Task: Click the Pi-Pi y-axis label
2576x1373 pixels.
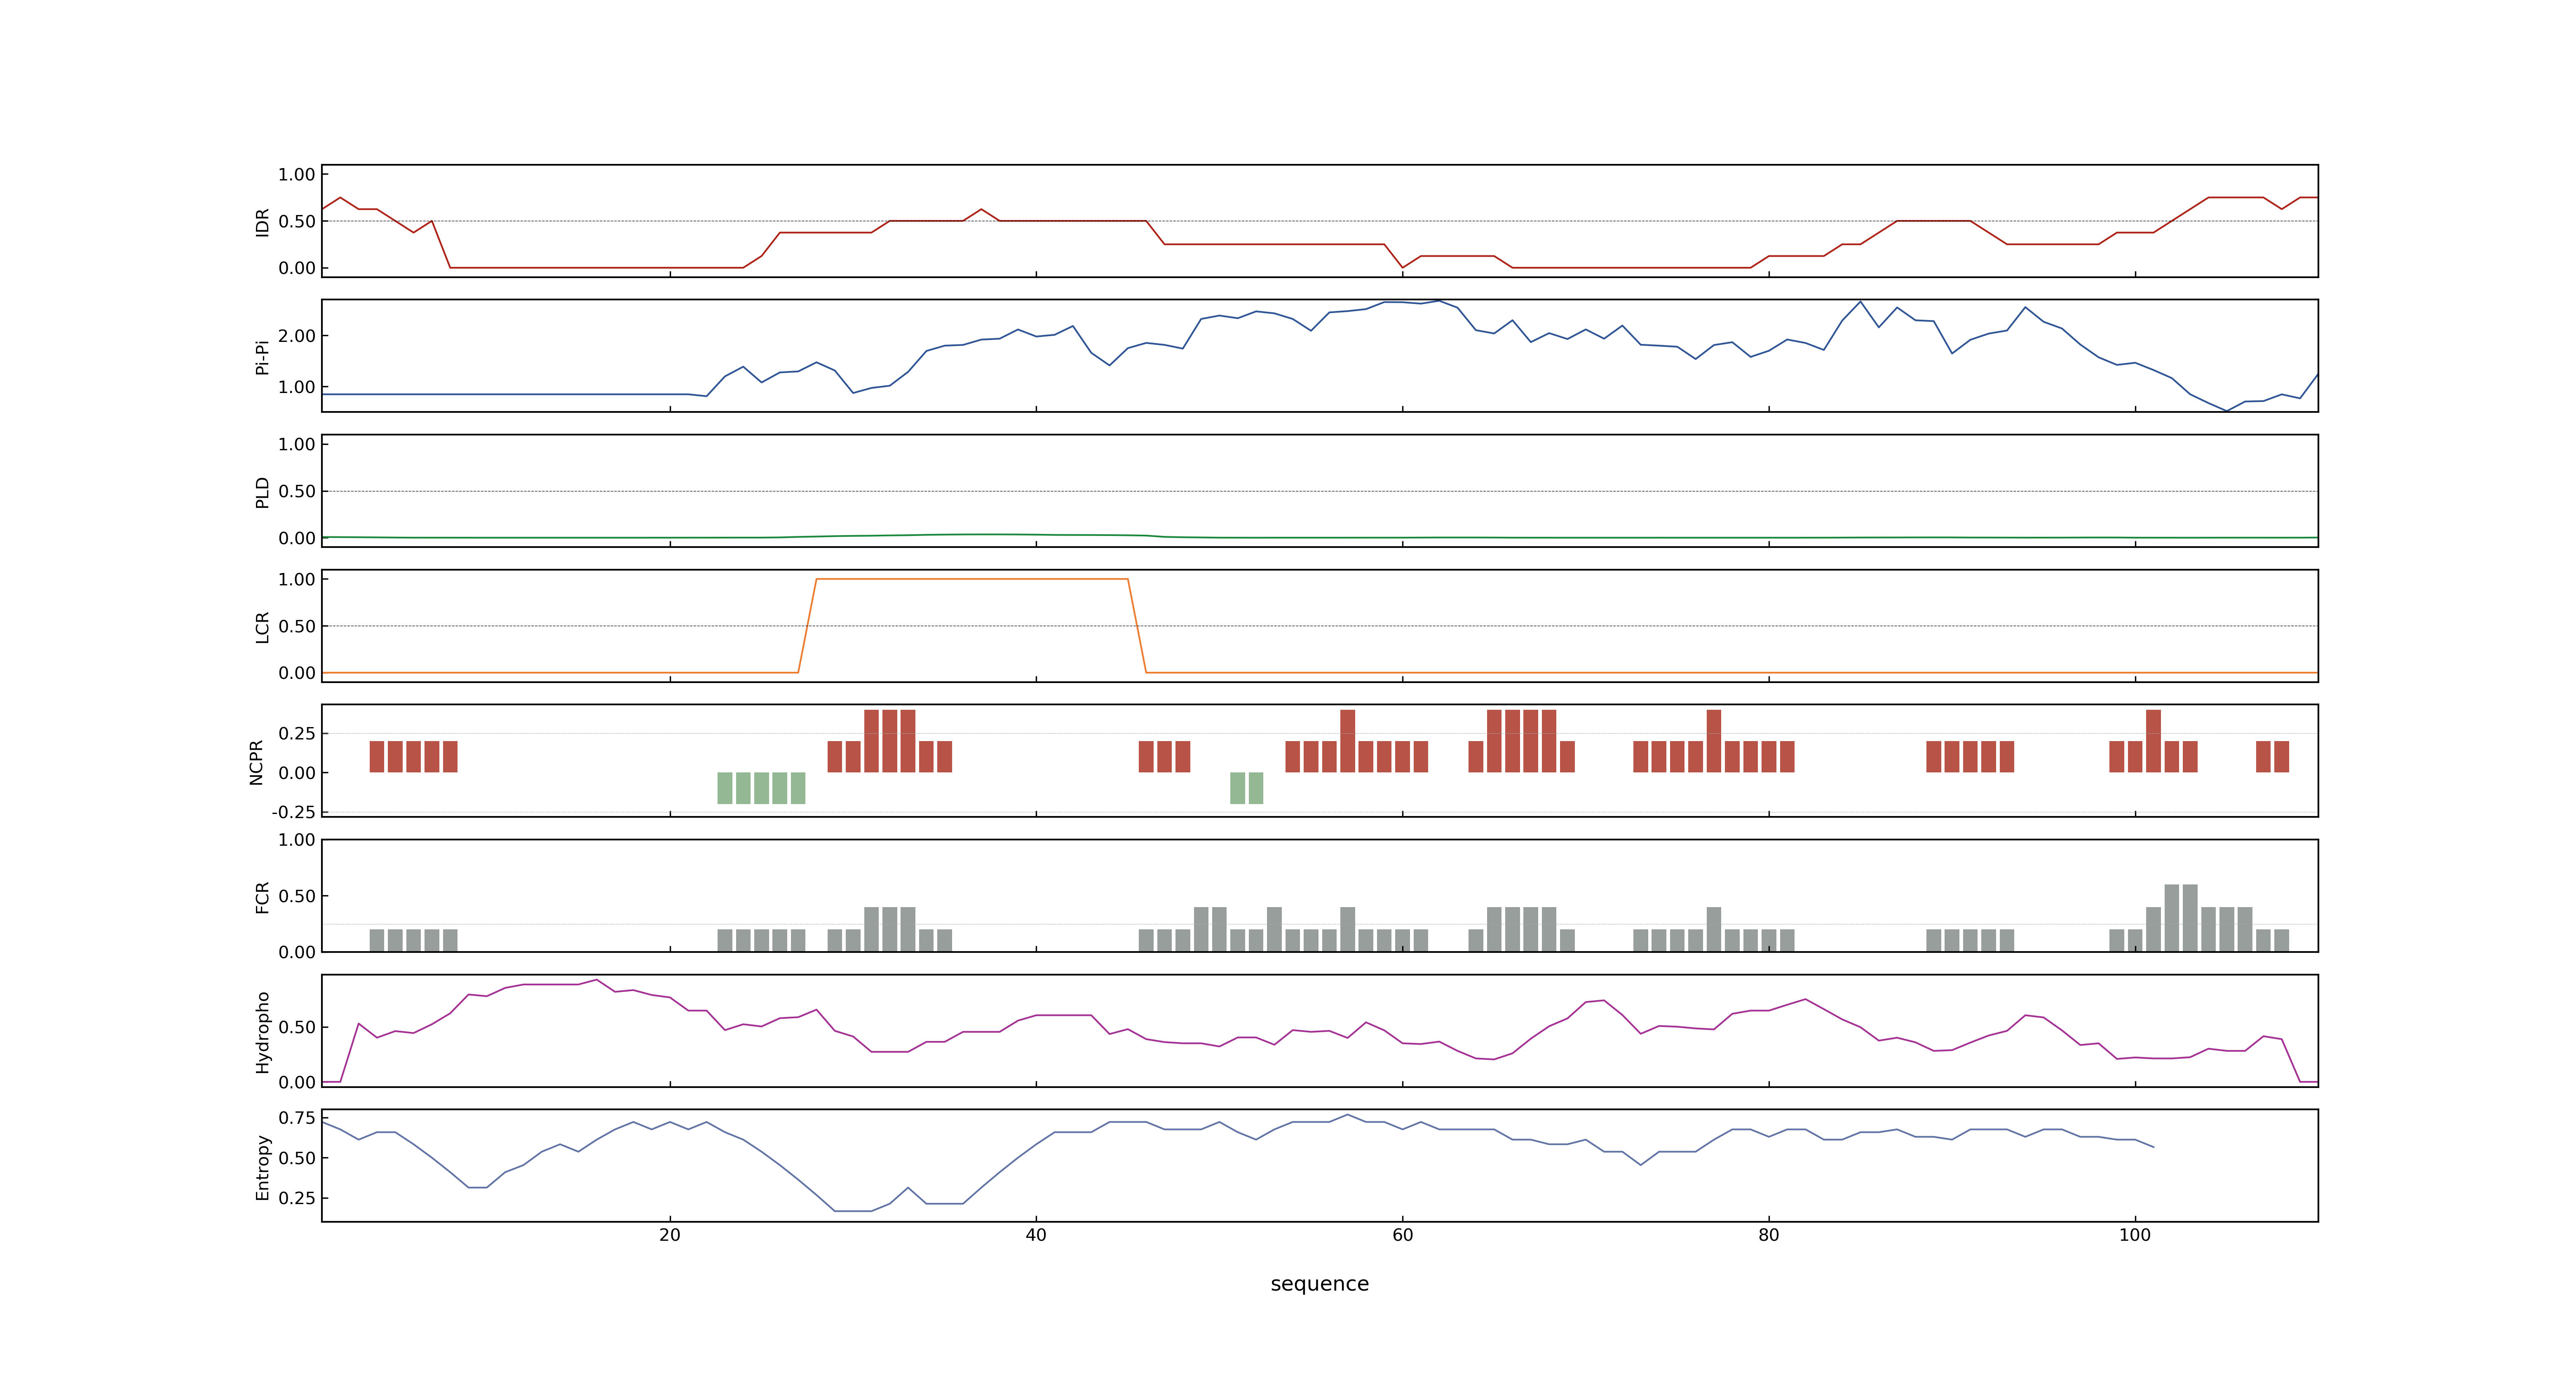Action: 262,357
